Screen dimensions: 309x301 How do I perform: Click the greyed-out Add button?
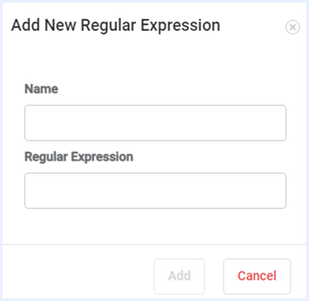click(179, 276)
